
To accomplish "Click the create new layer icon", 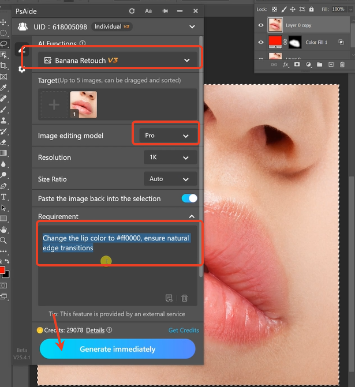I will click(330, 65).
